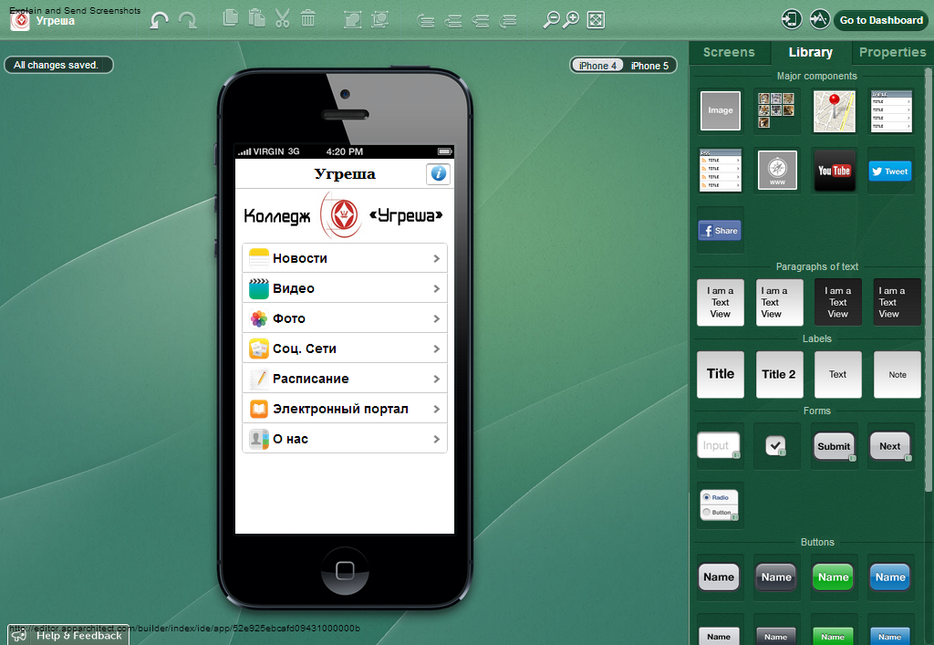Open the Видео list row
The height and width of the screenshot is (645, 934).
345,288
